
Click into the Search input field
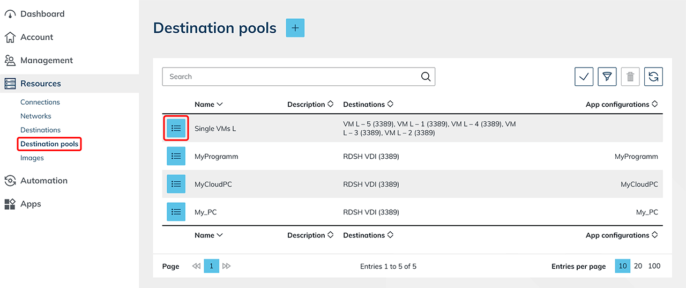click(289, 77)
